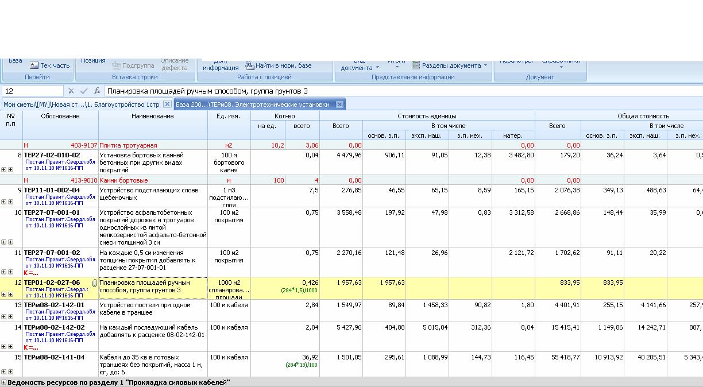This screenshot has height=387, width=703.
Task: Expand Ведомость ресурсов по разделу 1
Action: click(x=3, y=382)
